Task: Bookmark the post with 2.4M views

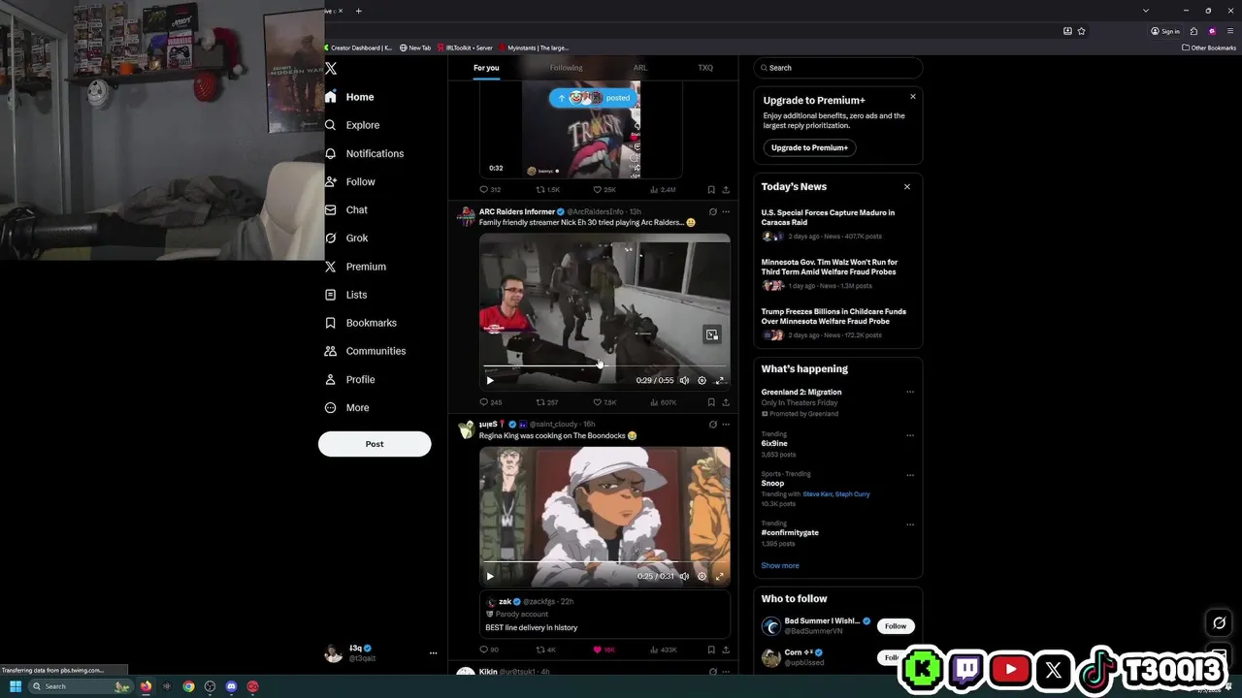Action: (x=711, y=190)
